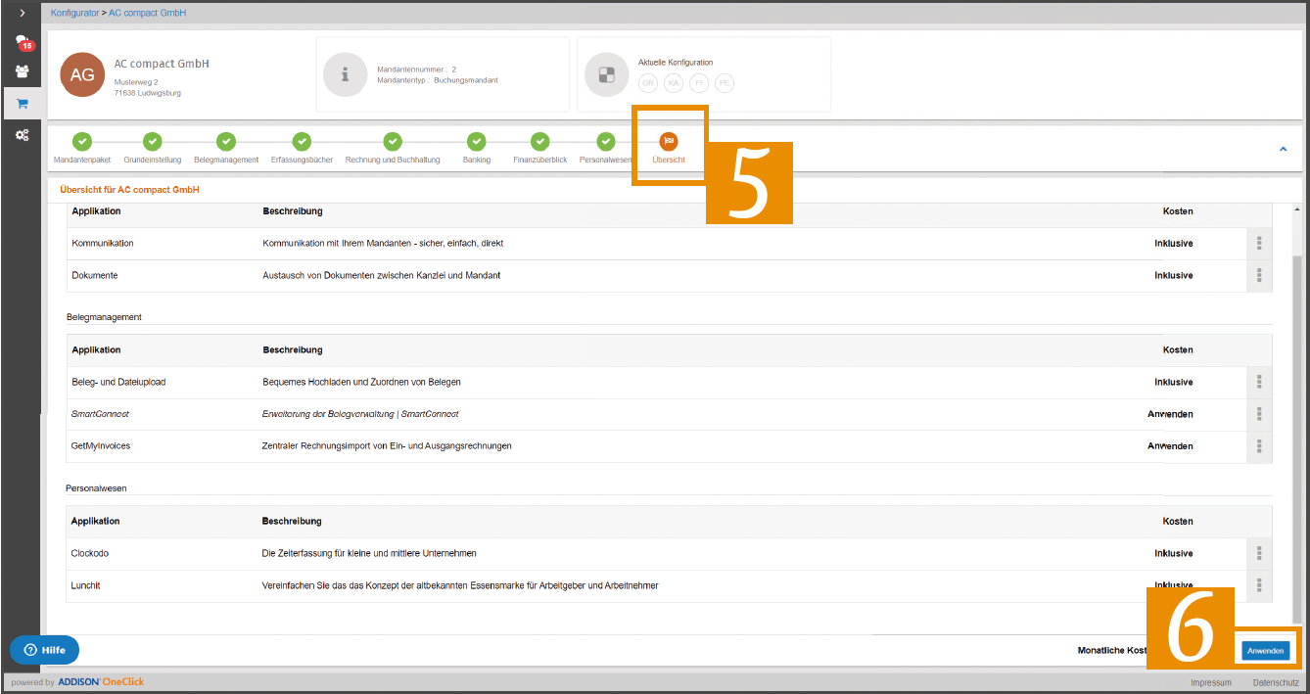
Task: Open options for Beleg- und Dateiupload
Action: [1259, 382]
